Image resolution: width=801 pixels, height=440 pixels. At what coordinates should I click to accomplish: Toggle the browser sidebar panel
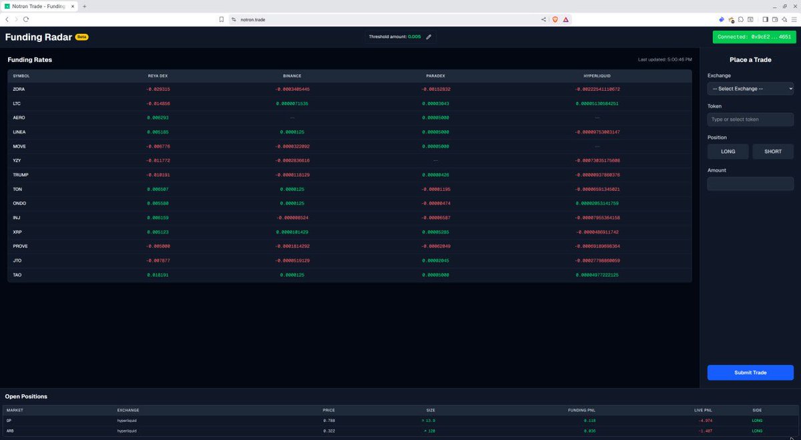(x=766, y=19)
